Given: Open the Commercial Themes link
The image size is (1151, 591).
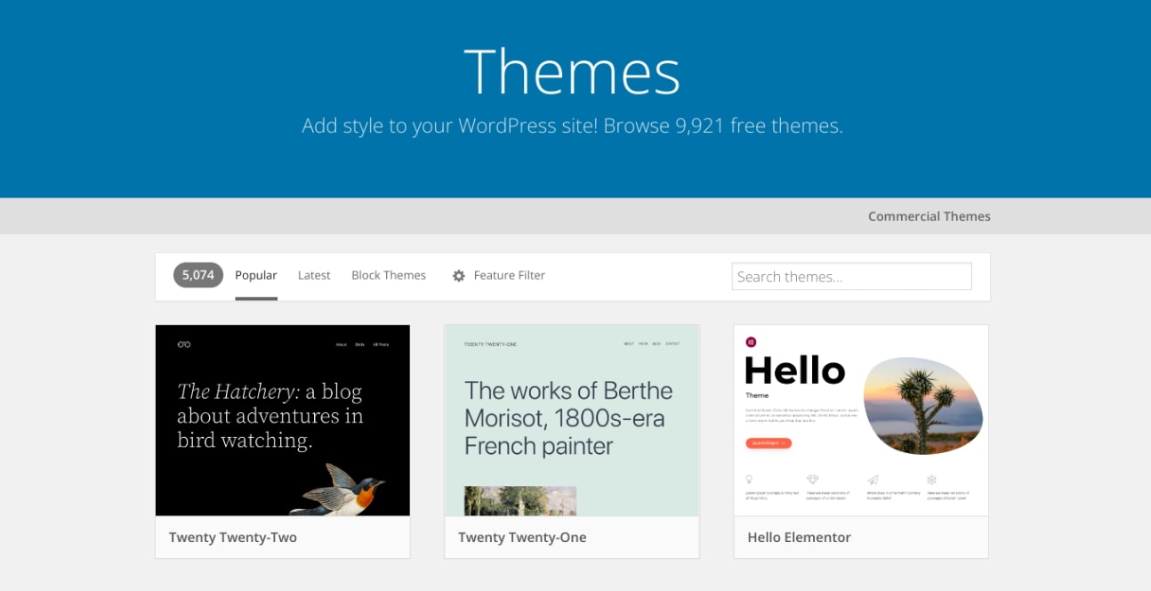Looking at the screenshot, I should click(x=930, y=215).
